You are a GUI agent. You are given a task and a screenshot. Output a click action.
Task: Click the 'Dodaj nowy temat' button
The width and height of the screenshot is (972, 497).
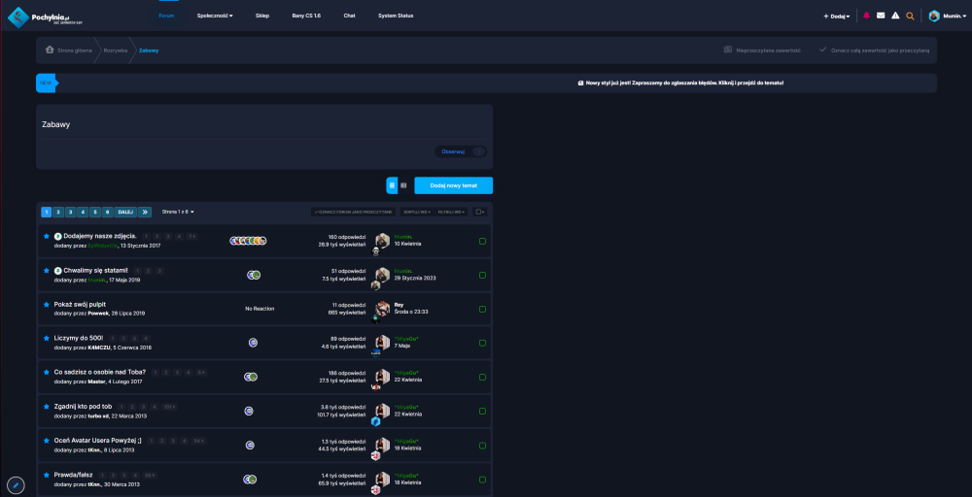point(453,184)
